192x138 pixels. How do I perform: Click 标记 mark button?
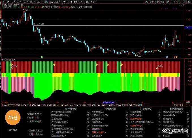pyautogui.click(x=178, y=2)
